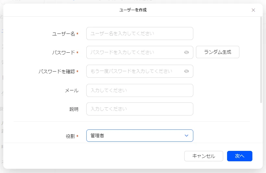Focus the ユーザー名 input field
This screenshot has height=173, width=266.
click(x=139, y=33)
